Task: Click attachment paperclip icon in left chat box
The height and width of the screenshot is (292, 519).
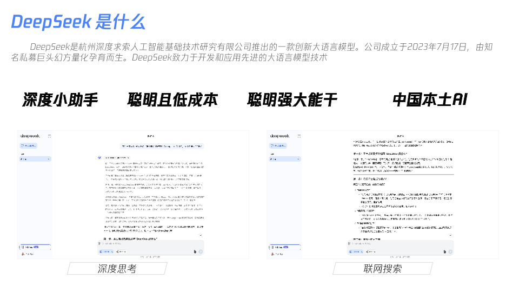Action: 195,251
